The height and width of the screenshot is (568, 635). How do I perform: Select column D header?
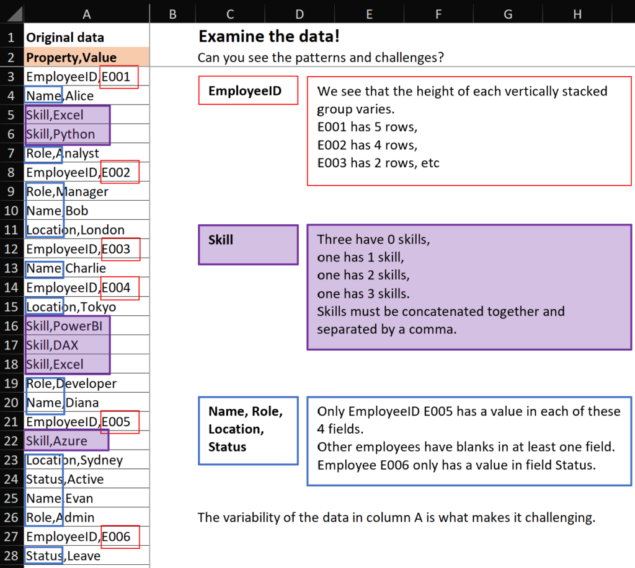point(300,14)
